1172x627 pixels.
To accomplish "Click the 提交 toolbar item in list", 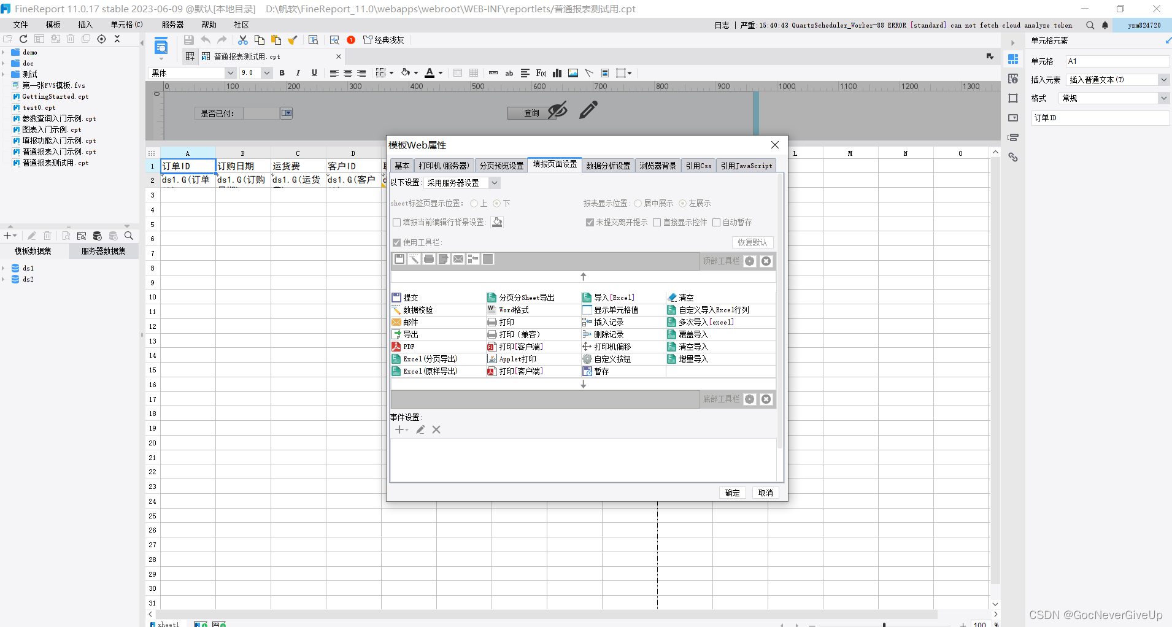I will [404, 298].
